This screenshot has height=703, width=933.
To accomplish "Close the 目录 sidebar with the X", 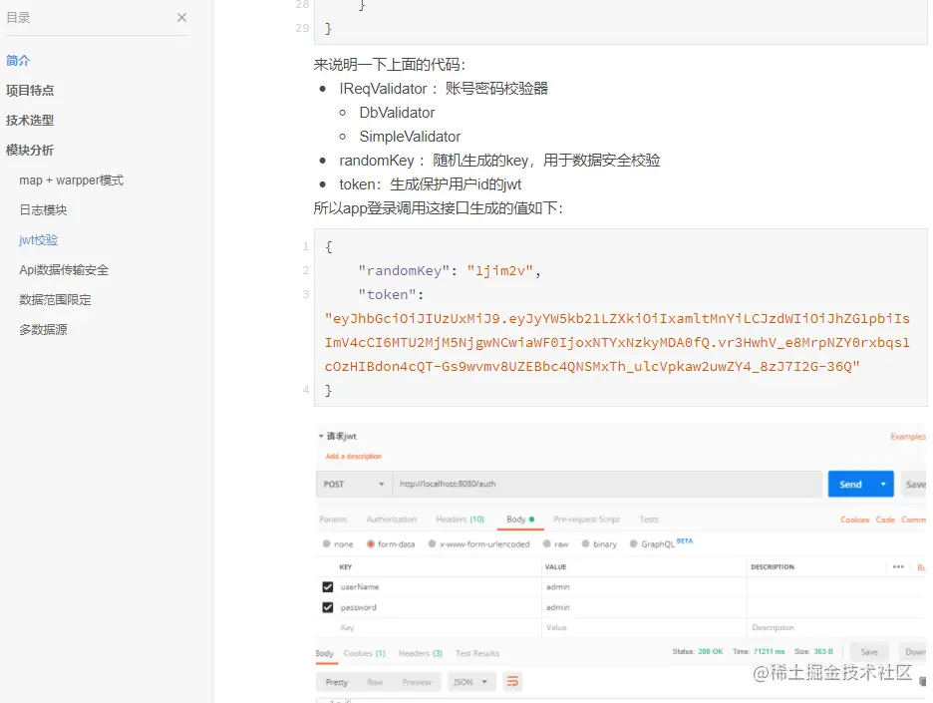I will point(181,18).
